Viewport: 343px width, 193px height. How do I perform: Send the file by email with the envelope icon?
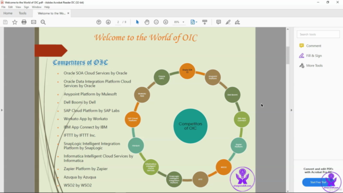[33, 22]
